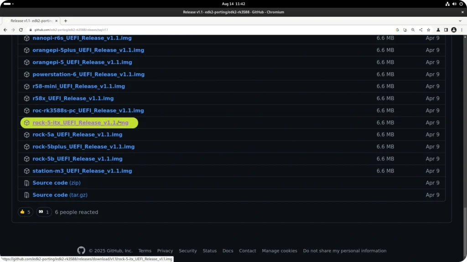Open the volume icon in top bar
Image resolution: width=467 pixels, height=262 pixels.
pyautogui.click(x=454, y=4)
